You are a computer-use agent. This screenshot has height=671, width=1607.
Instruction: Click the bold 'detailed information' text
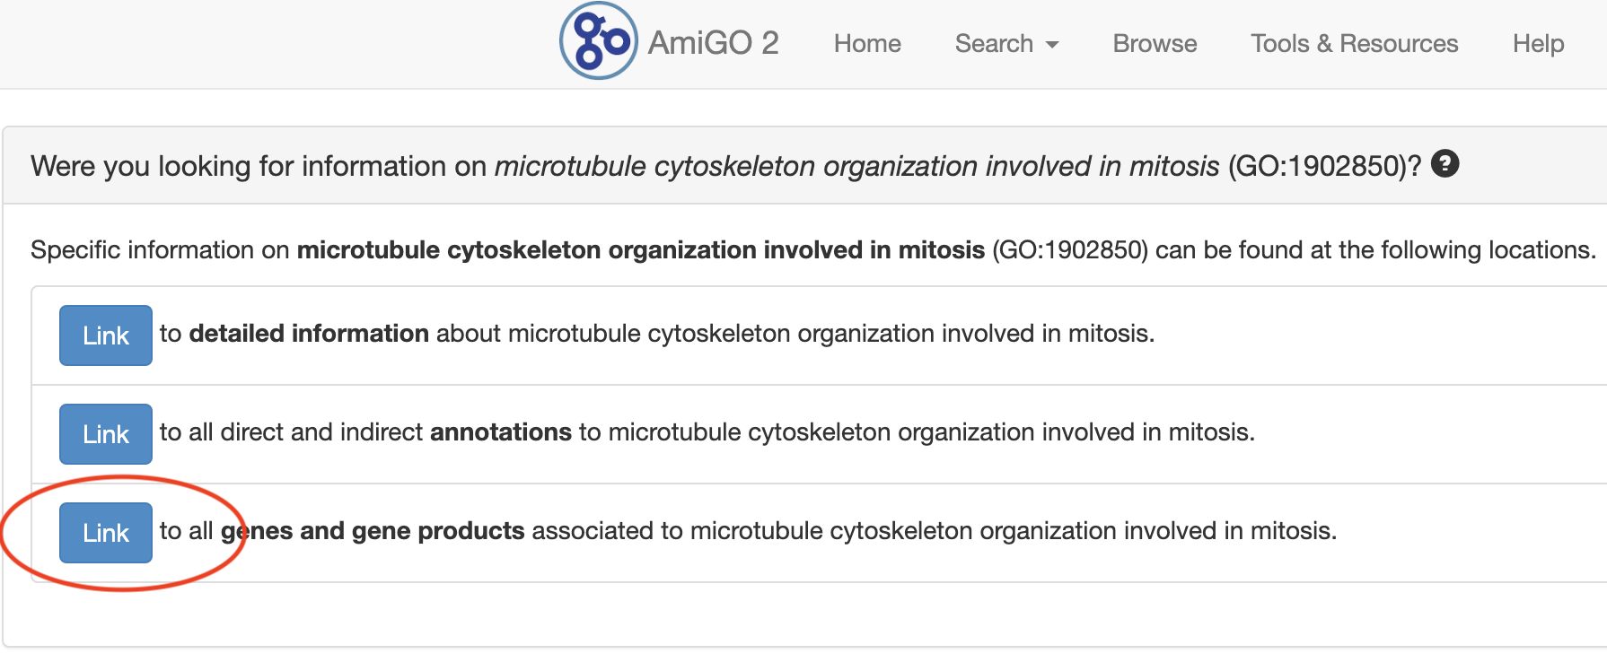[x=309, y=334]
